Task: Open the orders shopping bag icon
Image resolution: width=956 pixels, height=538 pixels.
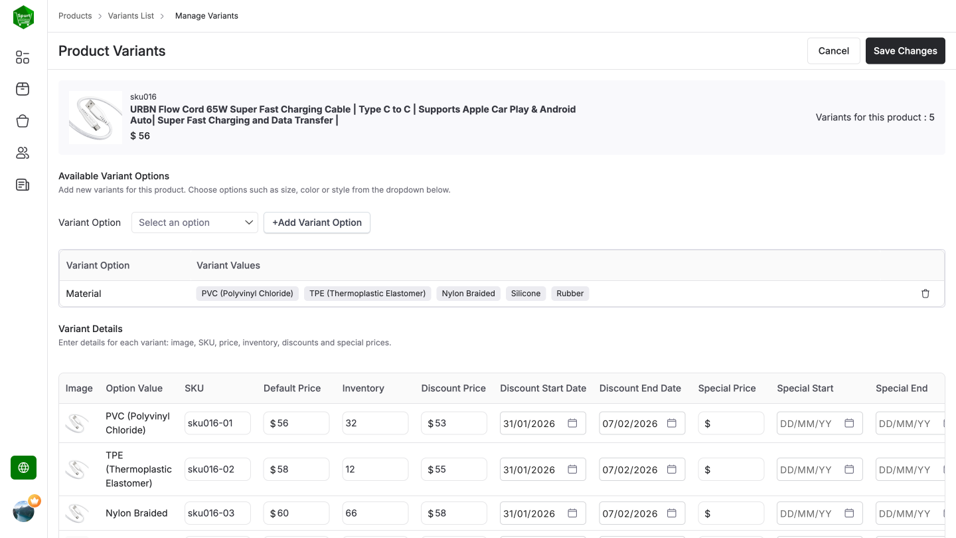Action: [x=22, y=121]
